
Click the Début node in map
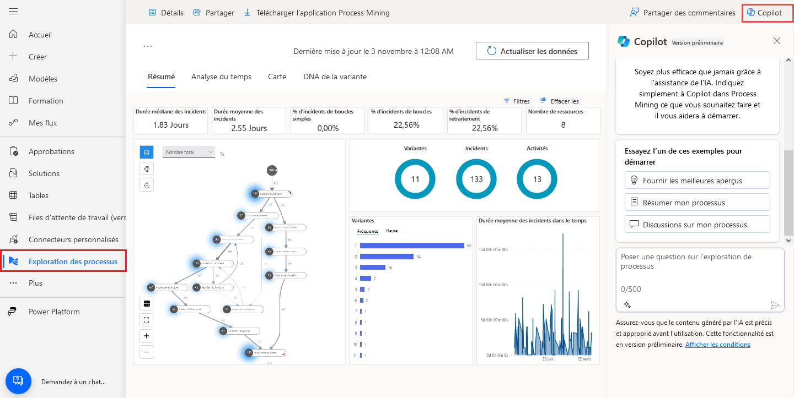click(x=272, y=171)
